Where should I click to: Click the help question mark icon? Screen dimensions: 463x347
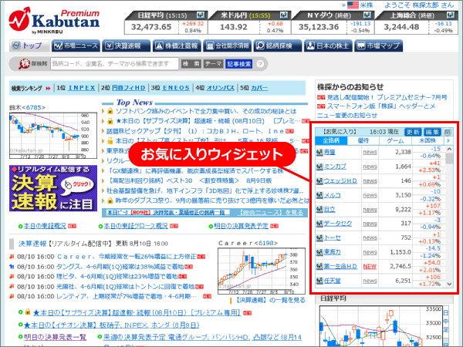pyautogui.click(x=260, y=64)
